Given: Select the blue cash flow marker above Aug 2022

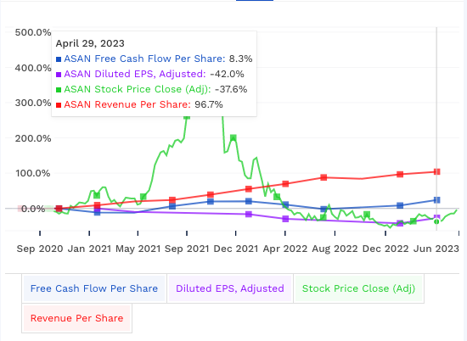Looking at the screenshot, I should [324, 209].
